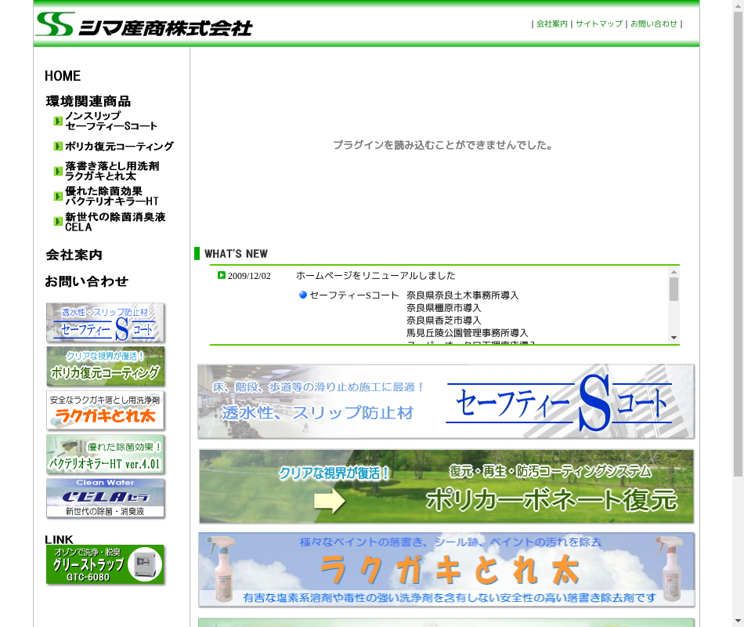Open 会社案内 in the left sidebar

pyautogui.click(x=74, y=255)
